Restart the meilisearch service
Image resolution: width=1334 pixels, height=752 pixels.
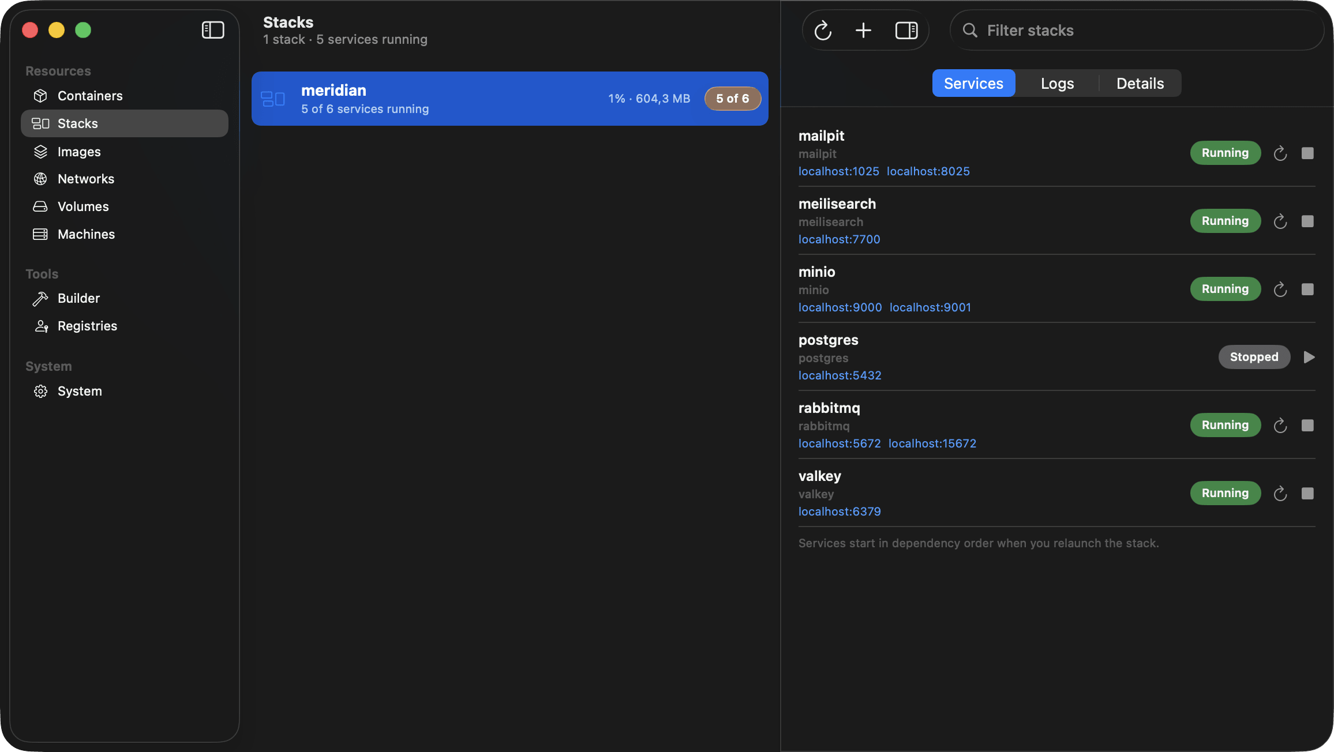[x=1280, y=221]
